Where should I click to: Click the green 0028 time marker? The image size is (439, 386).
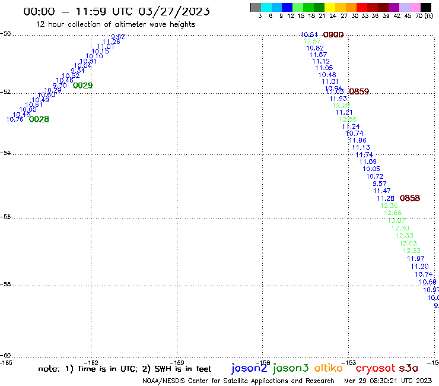39,119
